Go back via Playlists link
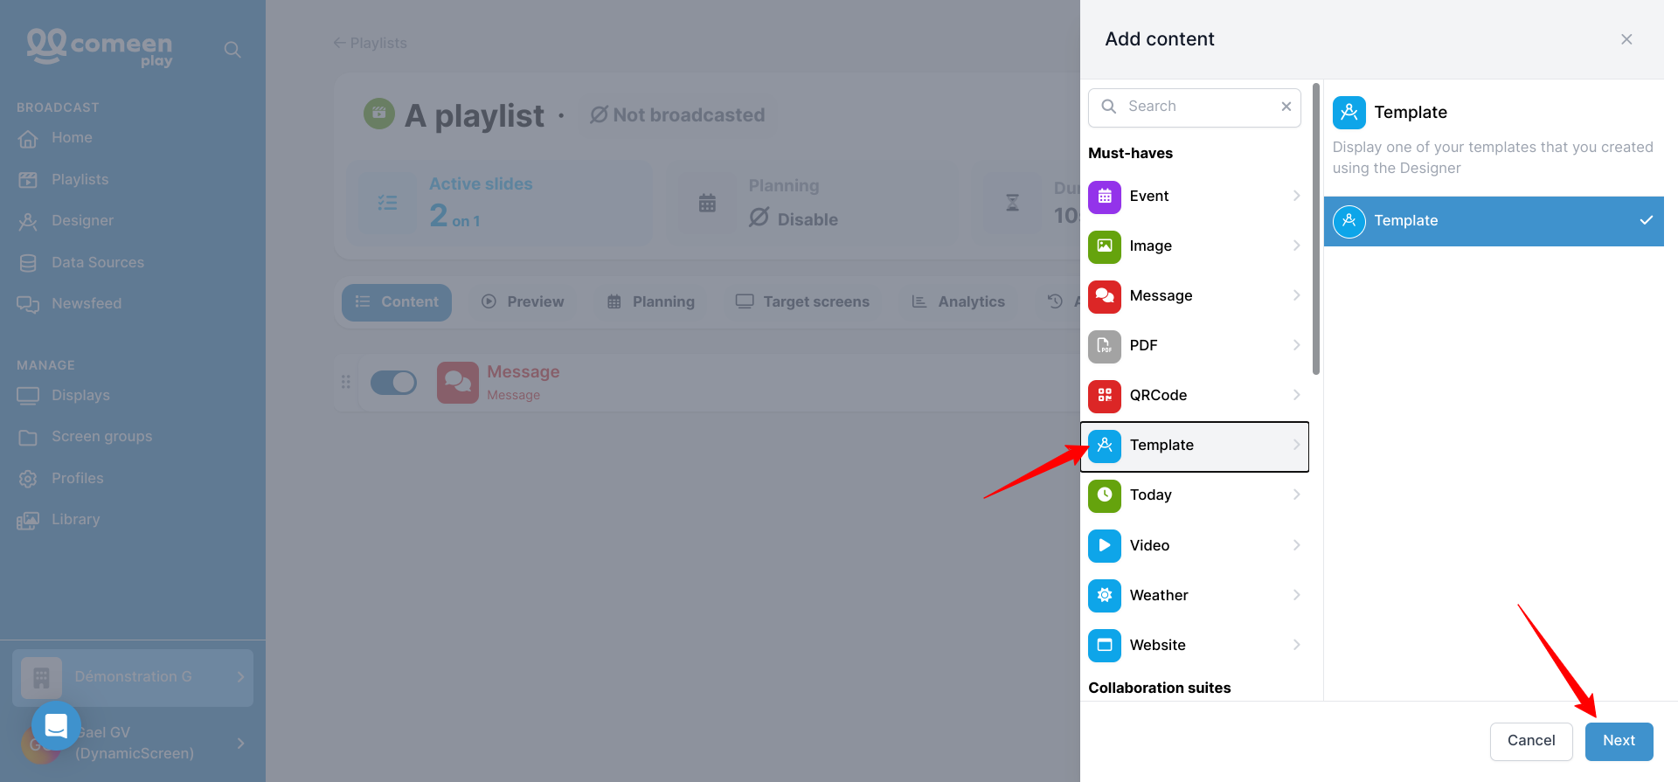This screenshot has height=782, width=1678. 371,44
